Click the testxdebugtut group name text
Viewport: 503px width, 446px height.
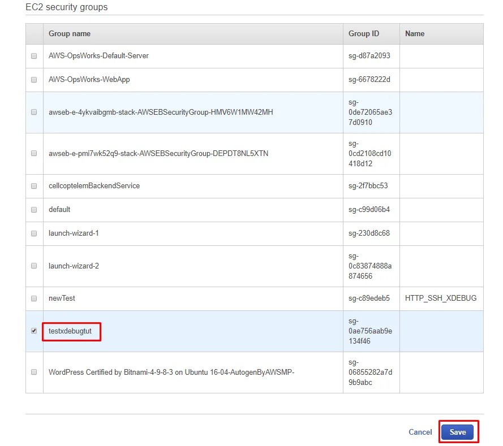[70, 331]
